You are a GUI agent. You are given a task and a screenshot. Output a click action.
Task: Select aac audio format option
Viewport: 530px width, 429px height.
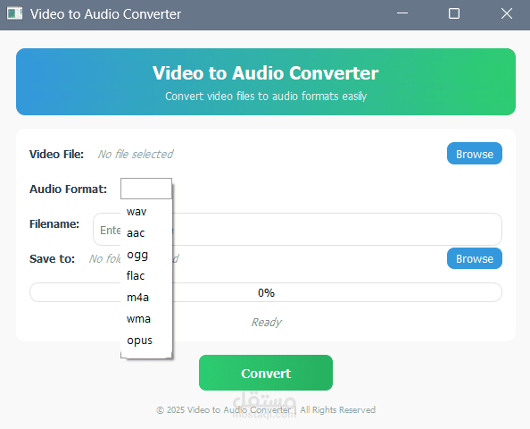click(x=146, y=233)
